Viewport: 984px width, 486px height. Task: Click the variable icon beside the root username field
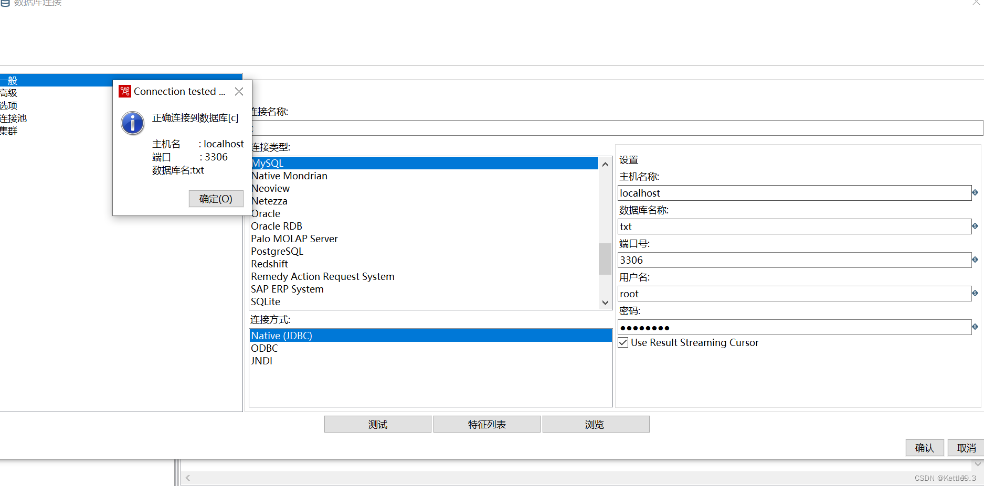[975, 293]
